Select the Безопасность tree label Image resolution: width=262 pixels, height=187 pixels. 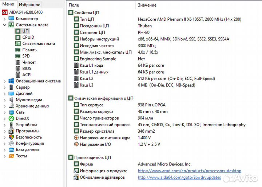coord(29,137)
